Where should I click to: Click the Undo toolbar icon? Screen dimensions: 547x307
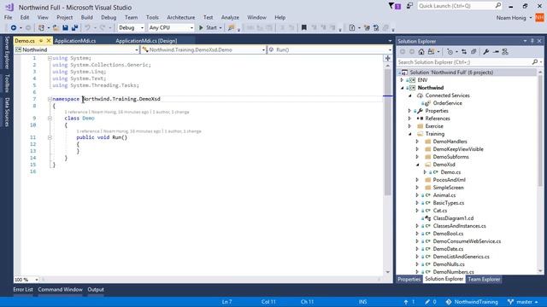point(87,28)
